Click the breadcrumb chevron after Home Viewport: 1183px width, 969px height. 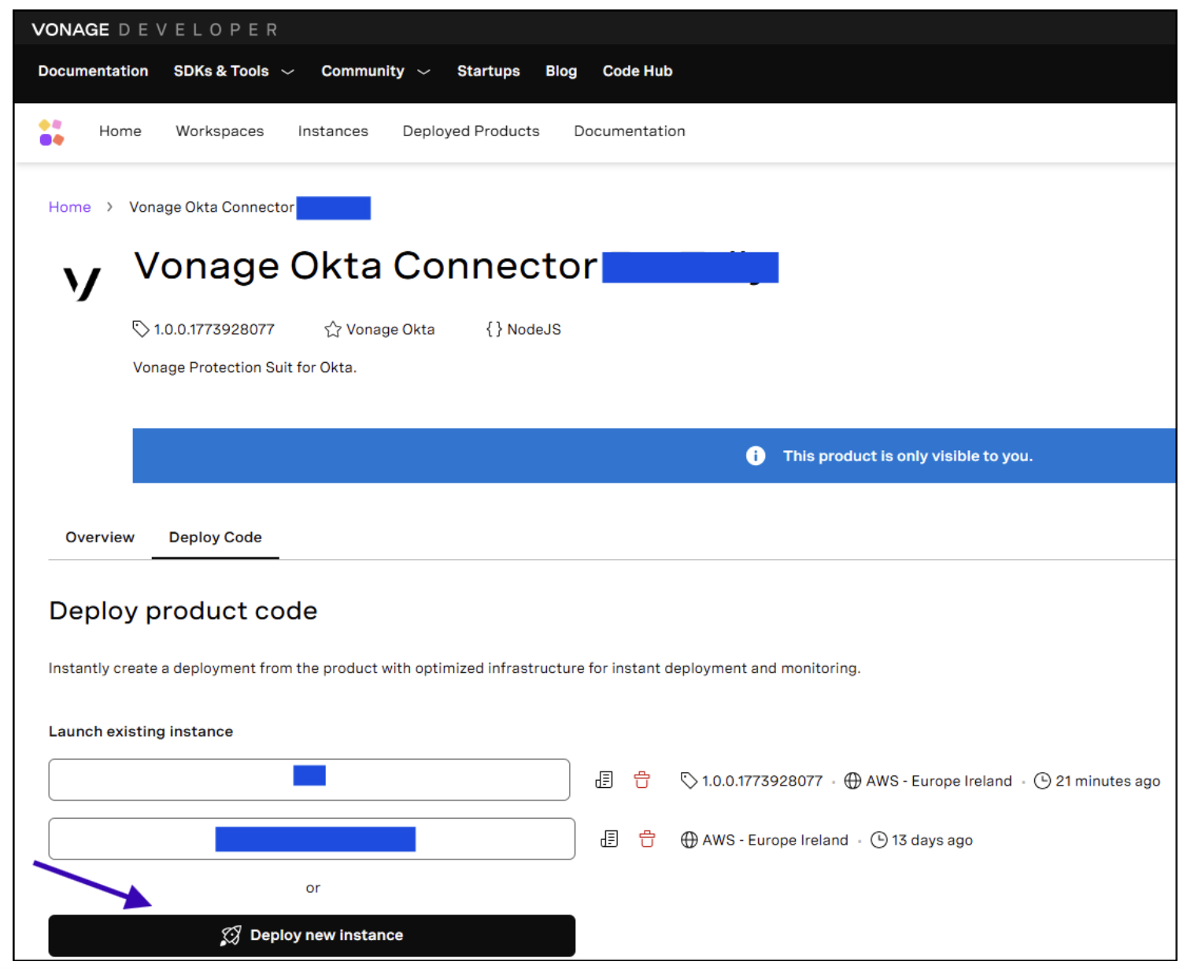[109, 207]
